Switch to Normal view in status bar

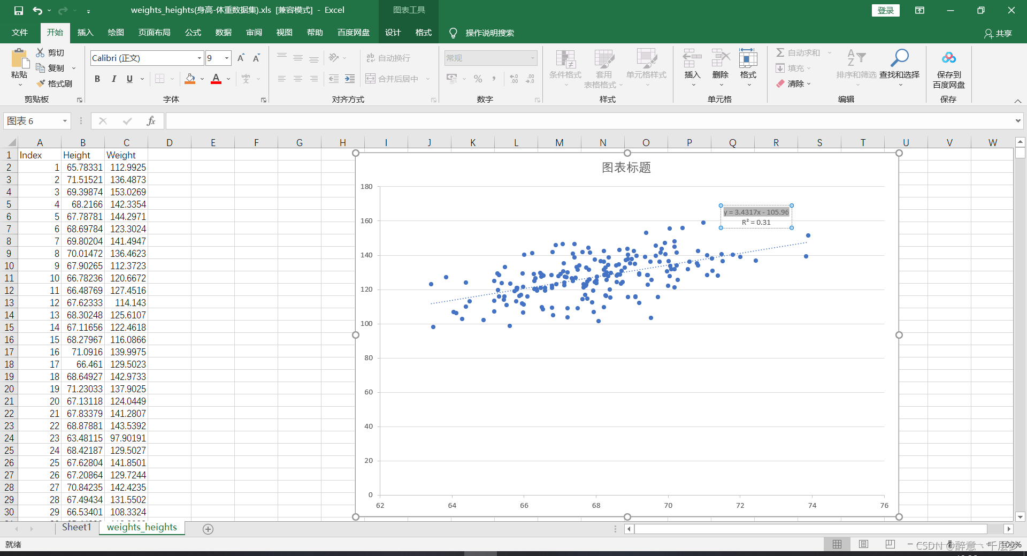837,544
